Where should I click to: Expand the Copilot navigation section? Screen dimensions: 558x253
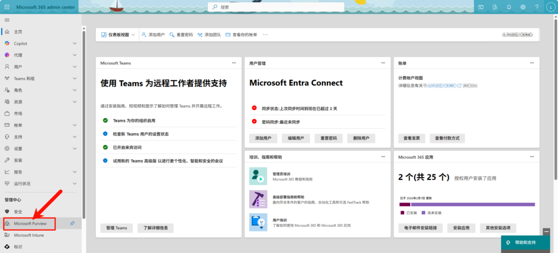point(75,43)
